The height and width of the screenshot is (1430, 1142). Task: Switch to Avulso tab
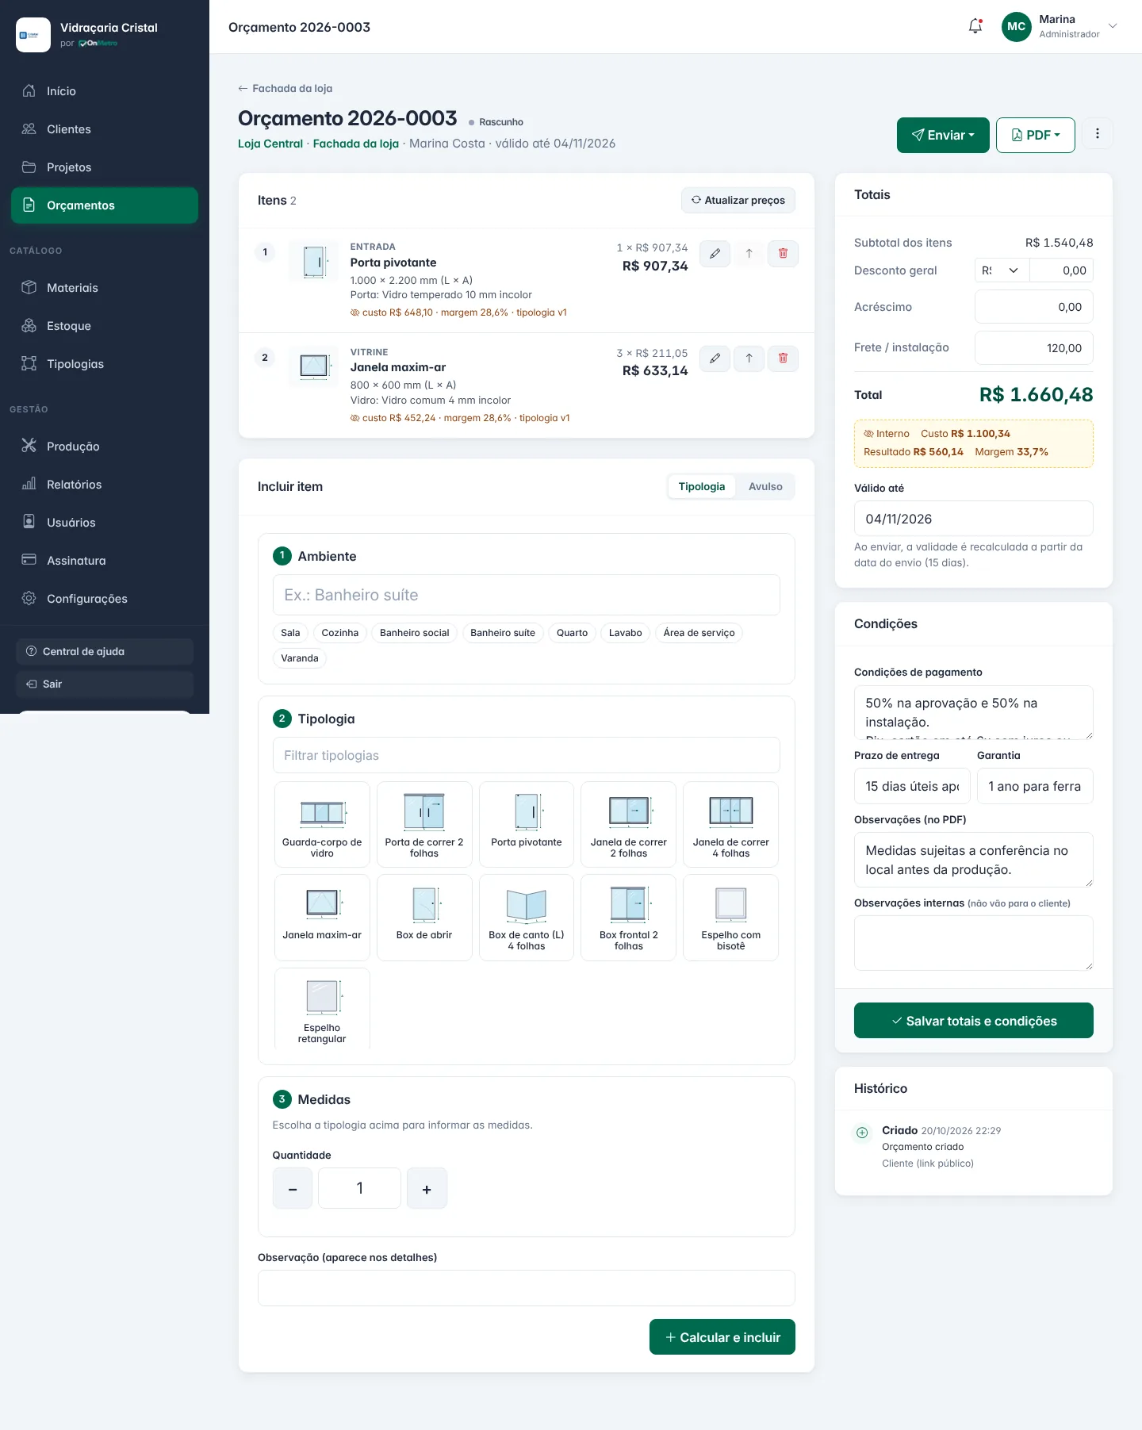[765, 486]
